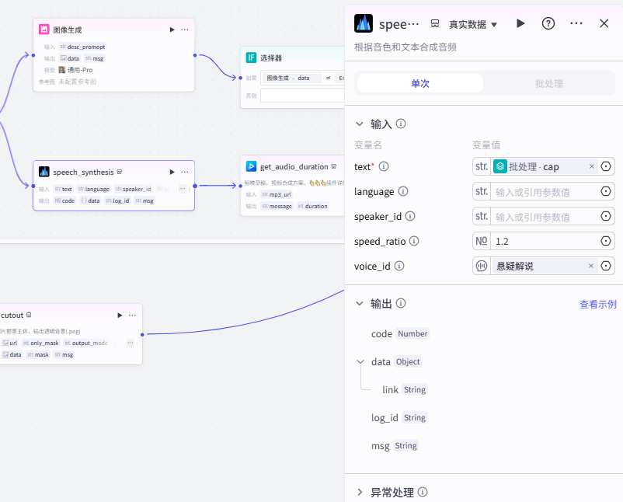Viewport: 623px width, 502px height.
Task: Click the mp3_url input tag
Action: point(276,194)
